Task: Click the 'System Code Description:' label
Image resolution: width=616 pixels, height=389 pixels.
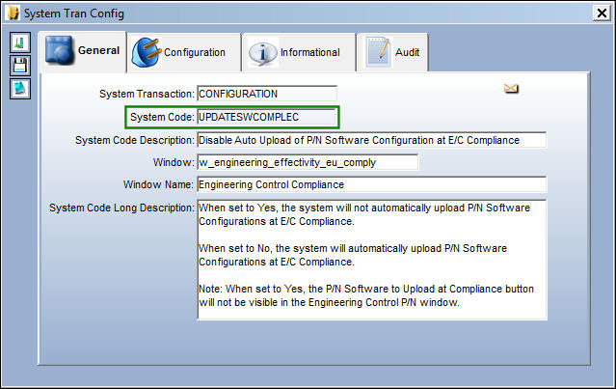Action: 135,140
